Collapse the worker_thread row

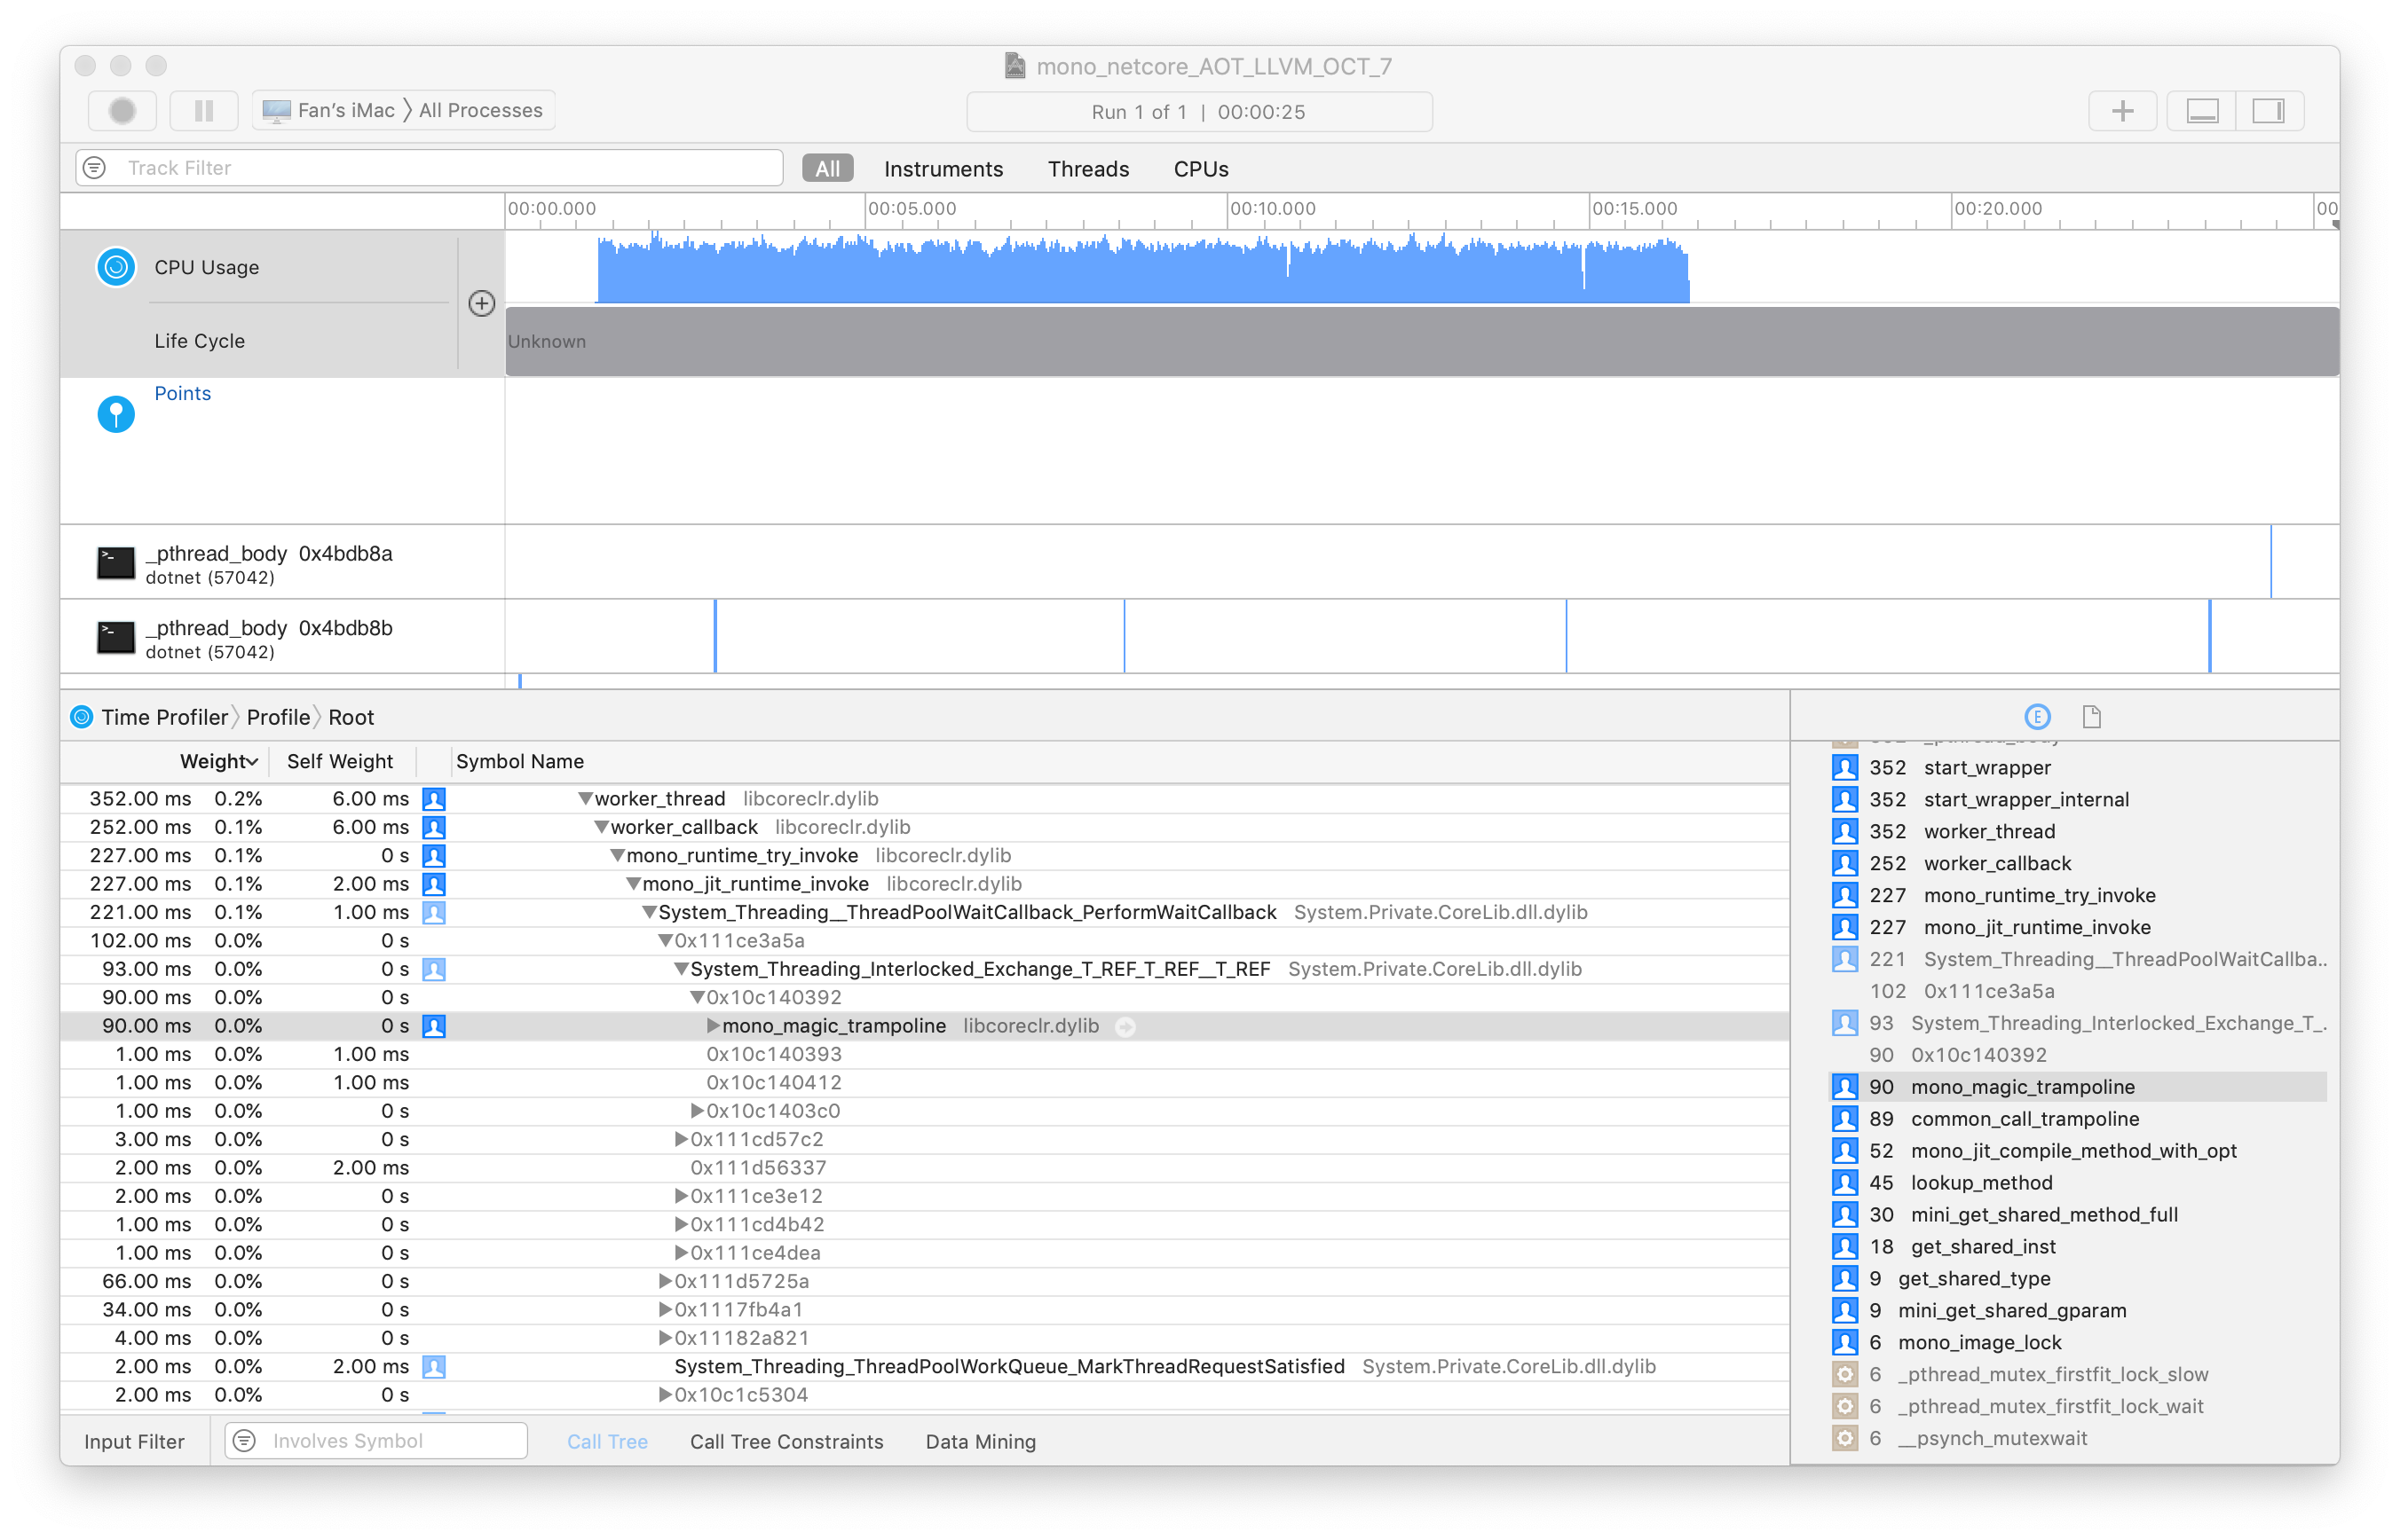(x=585, y=798)
